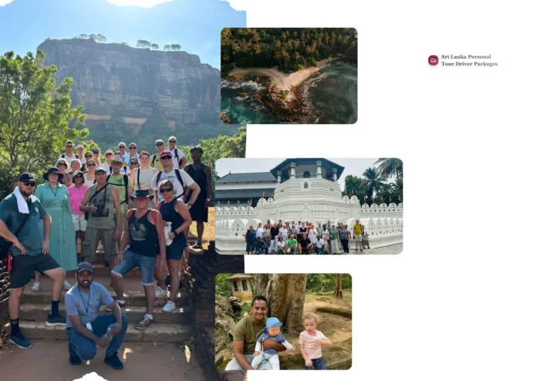Click the palm forest in the aerial photo
Screen dimensions: 537x381
coord(289,46)
